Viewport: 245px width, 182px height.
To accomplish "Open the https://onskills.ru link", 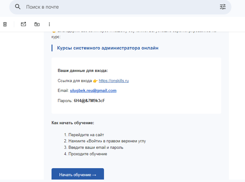I will point(114,81).
